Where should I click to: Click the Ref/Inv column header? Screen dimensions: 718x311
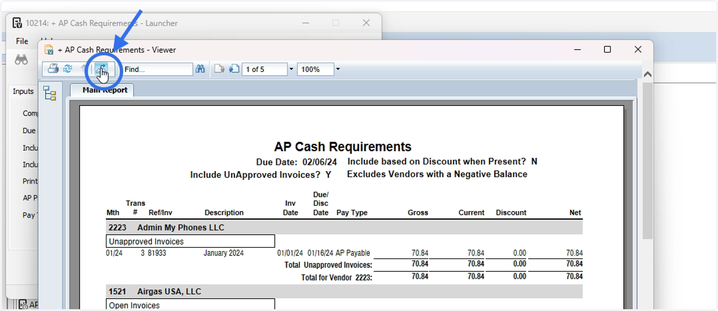[160, 212]
